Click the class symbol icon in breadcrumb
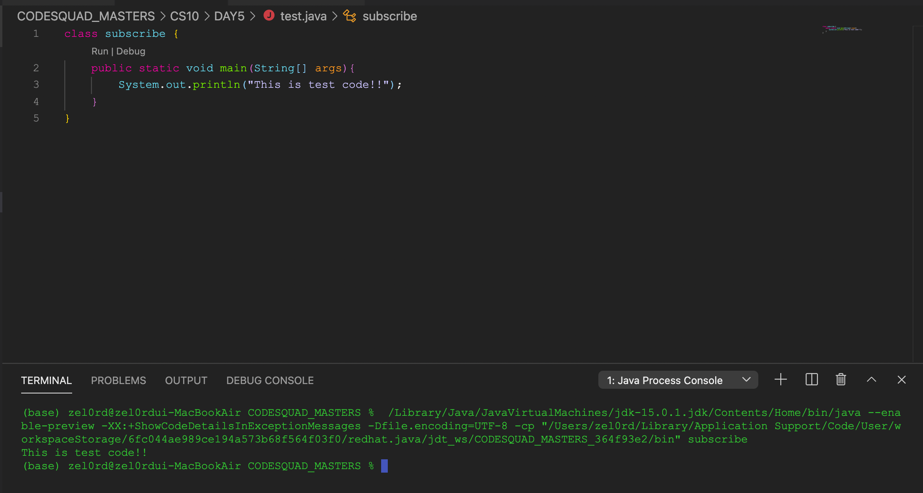The height and width of the screenshot is (493, 923). click(349, 16)
